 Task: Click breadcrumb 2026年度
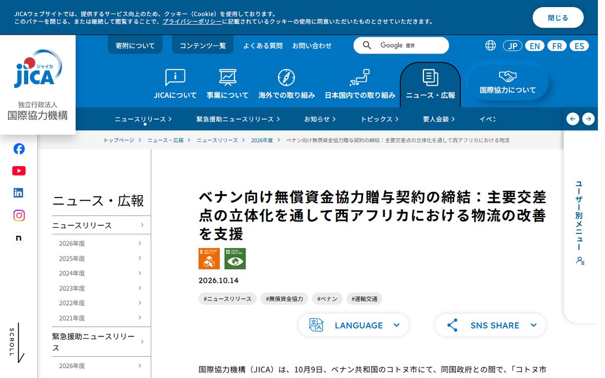262,140
